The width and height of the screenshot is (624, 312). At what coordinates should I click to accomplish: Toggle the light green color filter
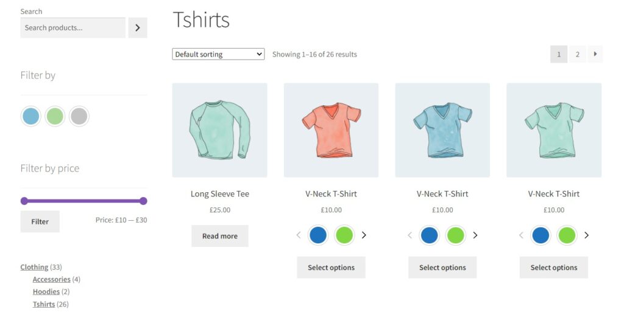(55, 116)
